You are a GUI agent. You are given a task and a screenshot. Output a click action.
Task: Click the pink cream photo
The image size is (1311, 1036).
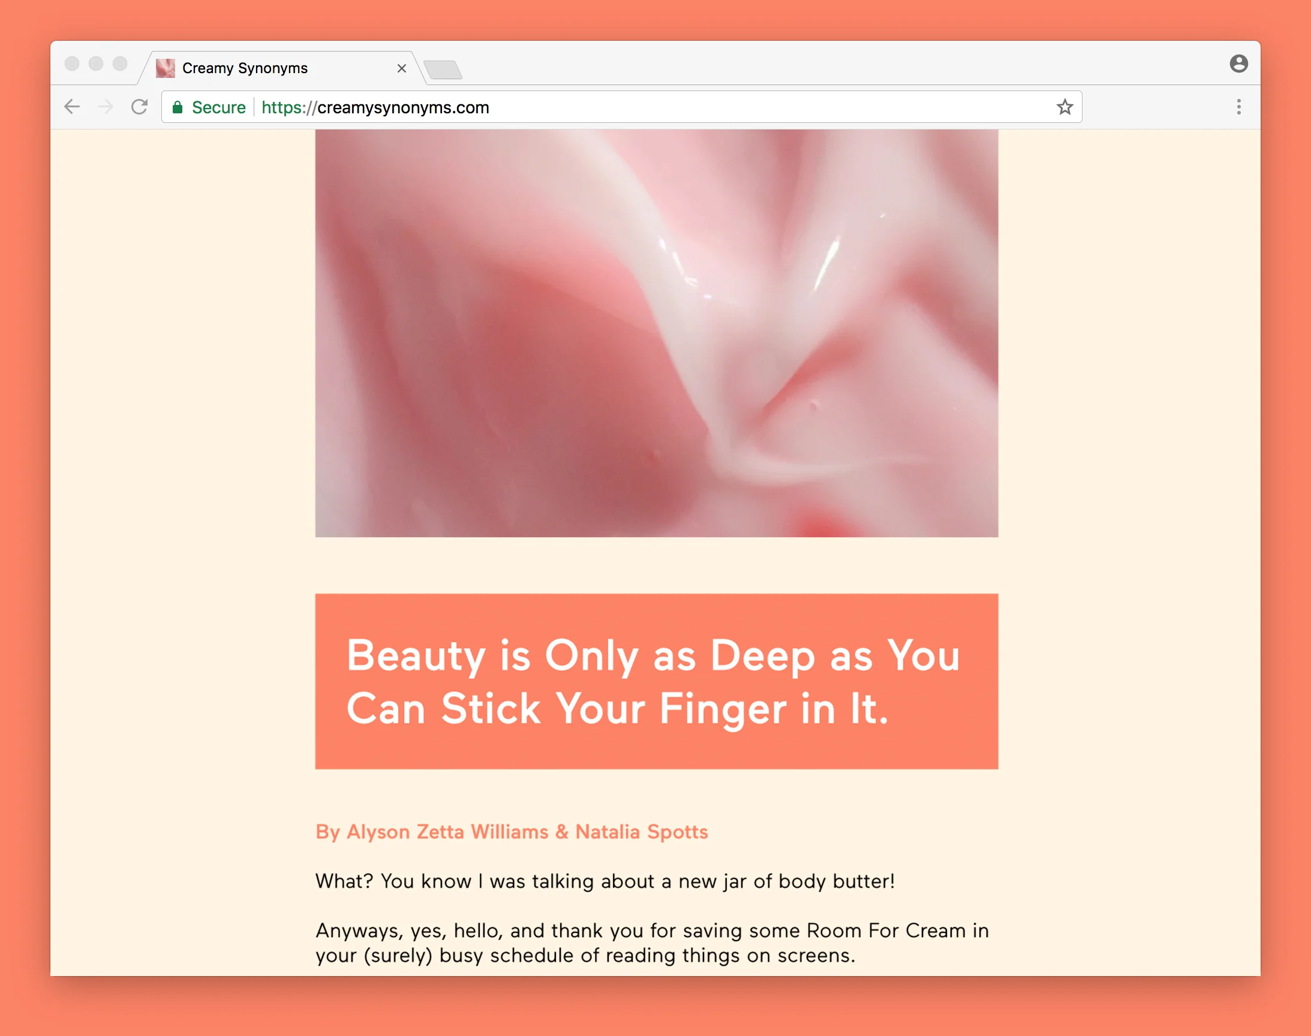tap(656, 332)
